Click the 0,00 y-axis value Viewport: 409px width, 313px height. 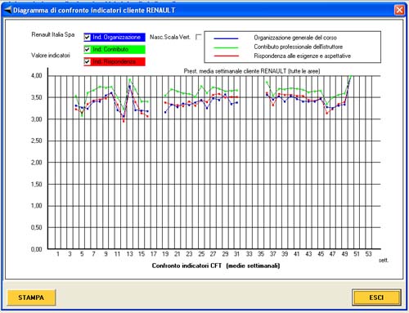click(37, 249)
